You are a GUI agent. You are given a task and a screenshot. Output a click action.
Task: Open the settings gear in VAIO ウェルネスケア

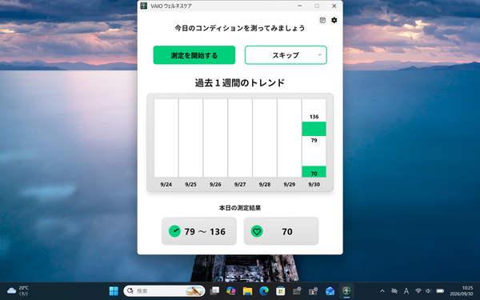(x=334, y=20)
